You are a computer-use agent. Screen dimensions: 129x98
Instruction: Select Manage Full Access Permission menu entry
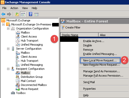tap(103, 76)
